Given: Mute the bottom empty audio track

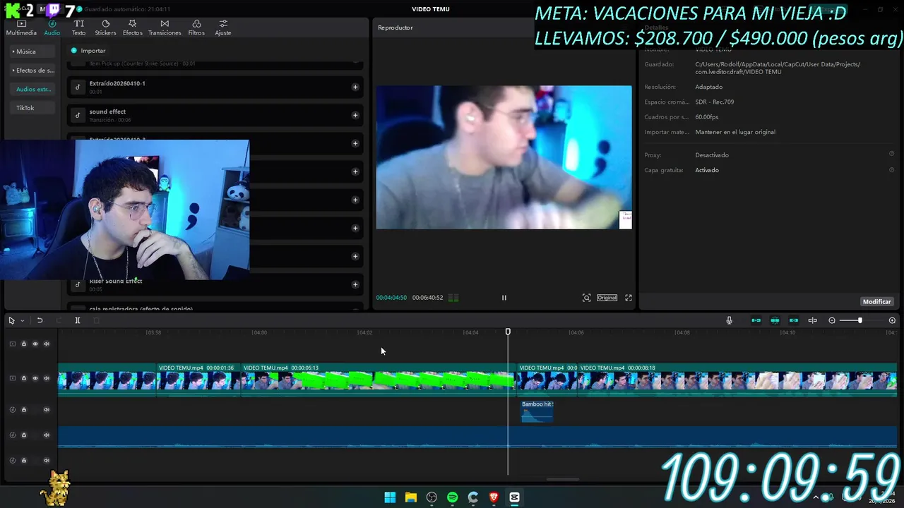Looking at the screenshot, I should [47, 461].
